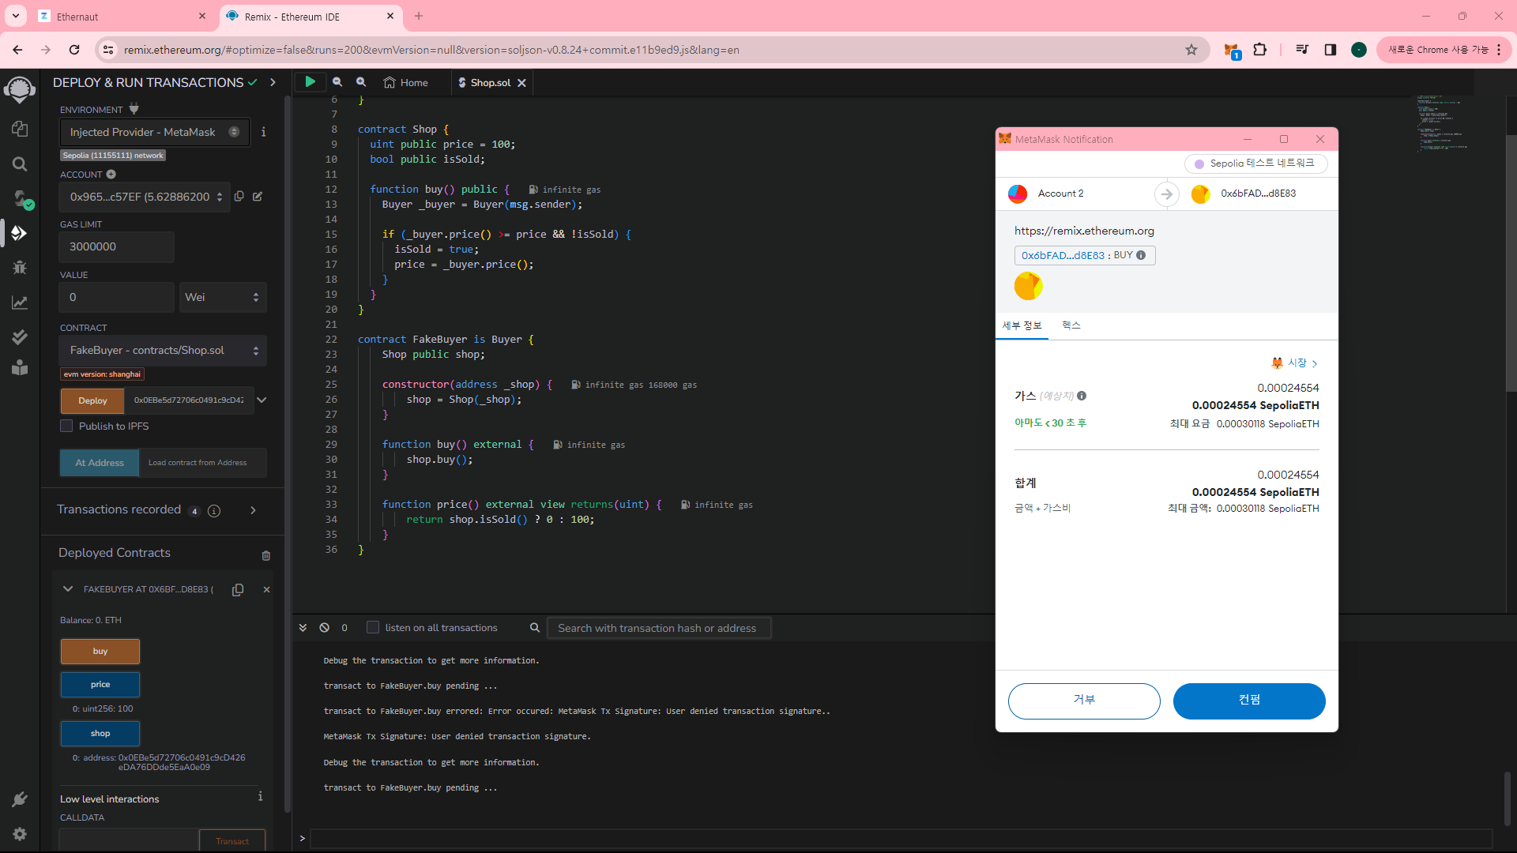Open the Plugin Manager sidebar icon
This screenshot has height=853, width=1517.
[20, 800]
